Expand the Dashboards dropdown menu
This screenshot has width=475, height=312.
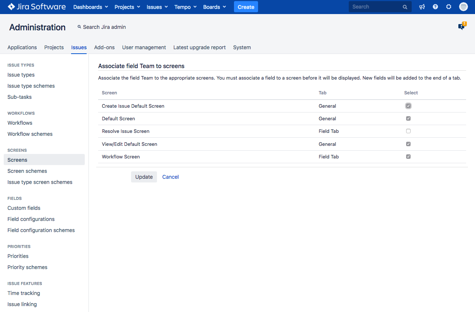point(91,7)
